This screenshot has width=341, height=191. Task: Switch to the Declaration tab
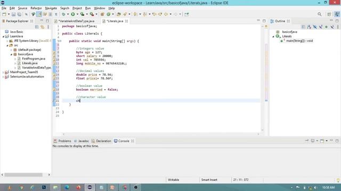[x=101, y=141]
